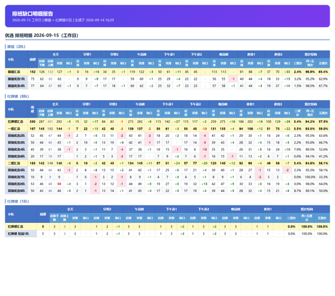Screen dimensions: 335x296
Task: Click the 56.1% percentage cell
Action: 323,163
